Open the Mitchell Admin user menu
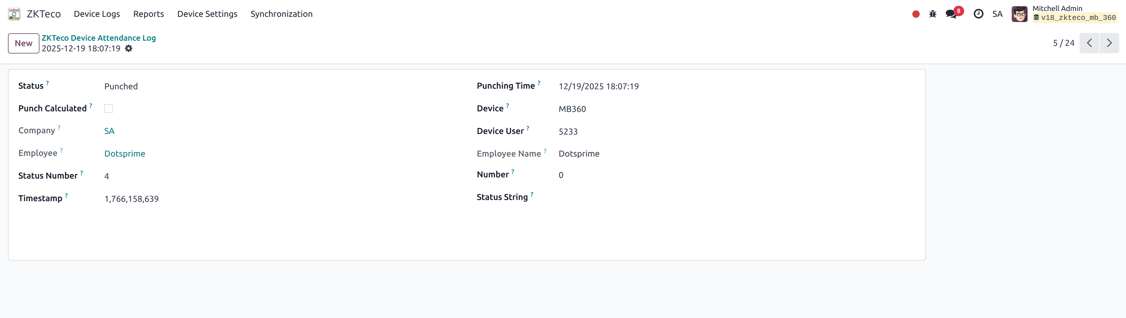 (1020, 13)
